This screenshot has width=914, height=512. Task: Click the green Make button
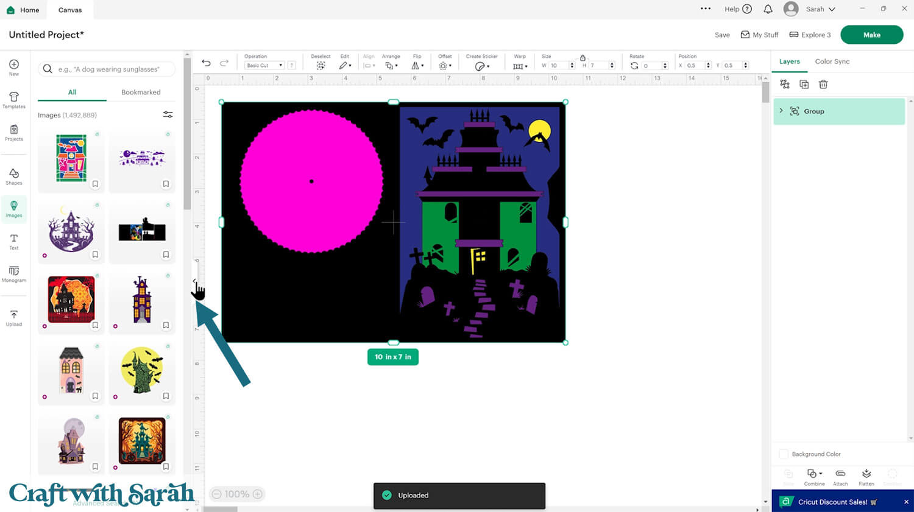(x=871, y=35)
